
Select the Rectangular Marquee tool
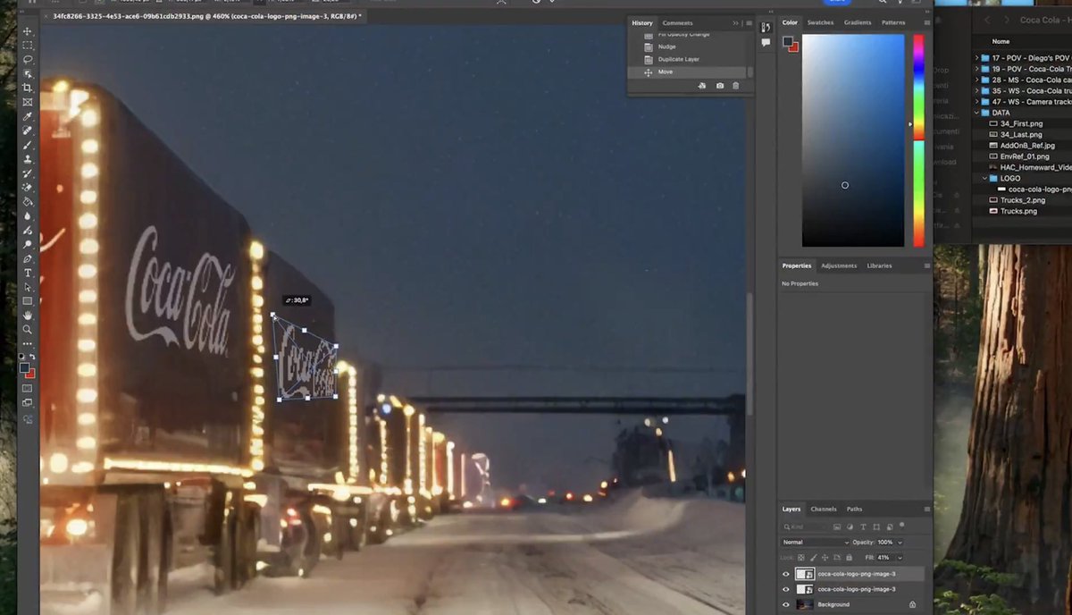(28, 45)
